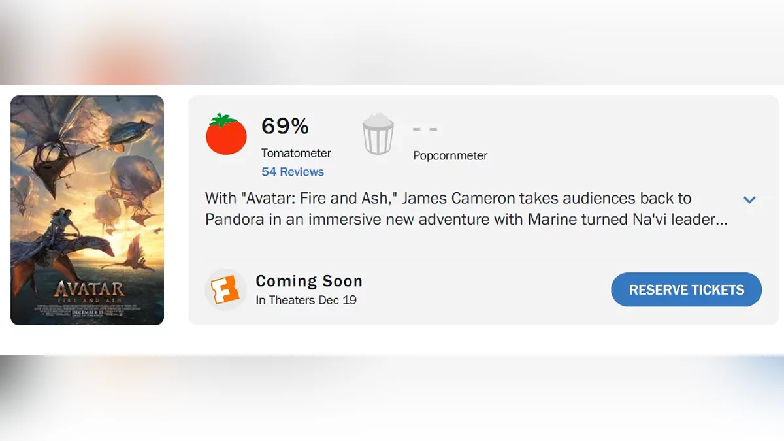
Task: Click the Coming Soon heading
Action: click(x=309, y=281)
